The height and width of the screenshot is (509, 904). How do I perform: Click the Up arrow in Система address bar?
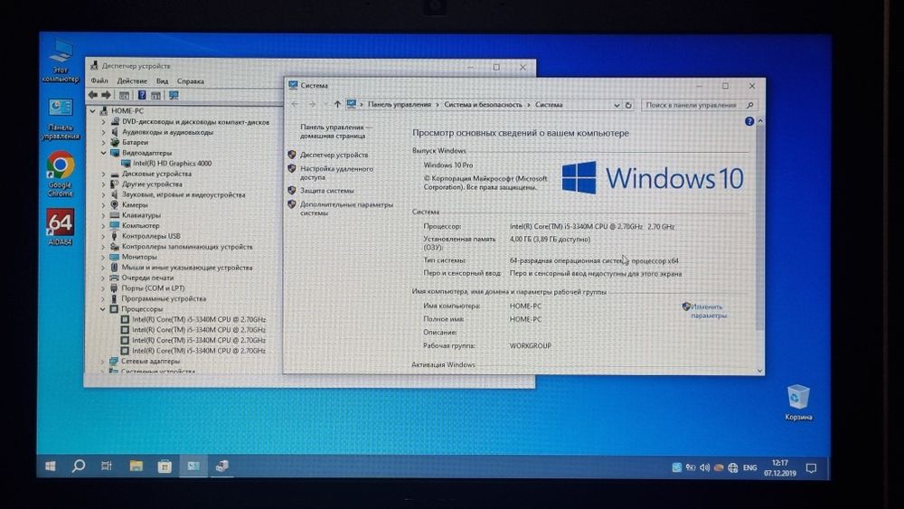tap(337, 105)
